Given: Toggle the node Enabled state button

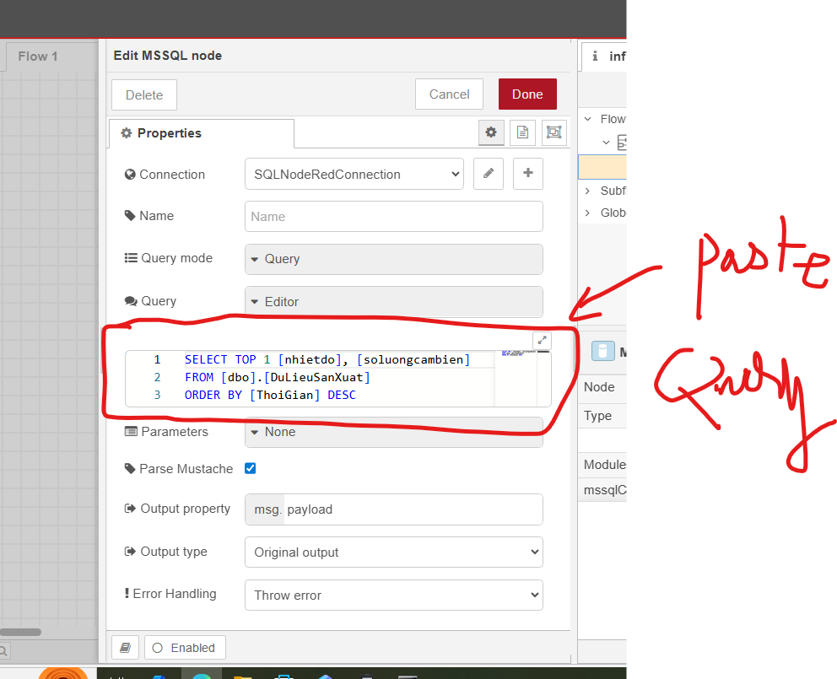Looking at the screenshot, I should pos(185,648).
